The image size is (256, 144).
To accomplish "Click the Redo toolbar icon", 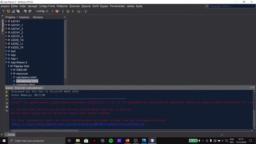I will pyautogui.click(x=30, y=11).
